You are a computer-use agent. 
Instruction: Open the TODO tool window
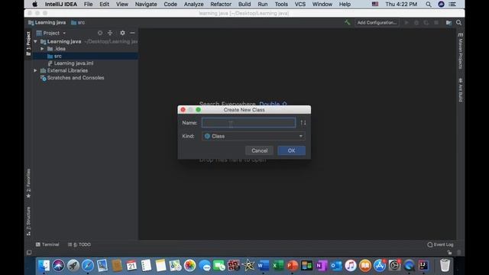tap(79, 244)
